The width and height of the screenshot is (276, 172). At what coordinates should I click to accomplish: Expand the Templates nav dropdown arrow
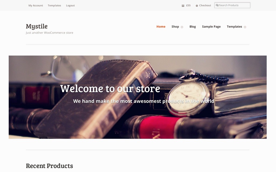(x=245, y=27)
